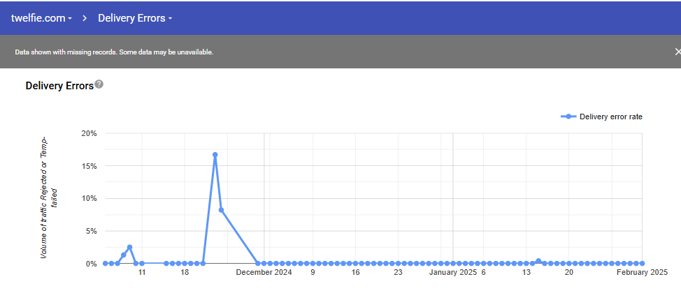Viewport: 681px width, 293px height.
Task: Dismiss the missing records warning banner
Action: click(x=676, y=52)
